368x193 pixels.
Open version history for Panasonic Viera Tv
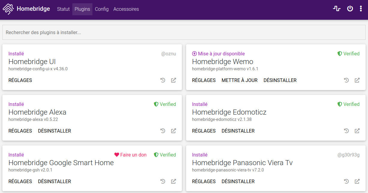point(346,181)
